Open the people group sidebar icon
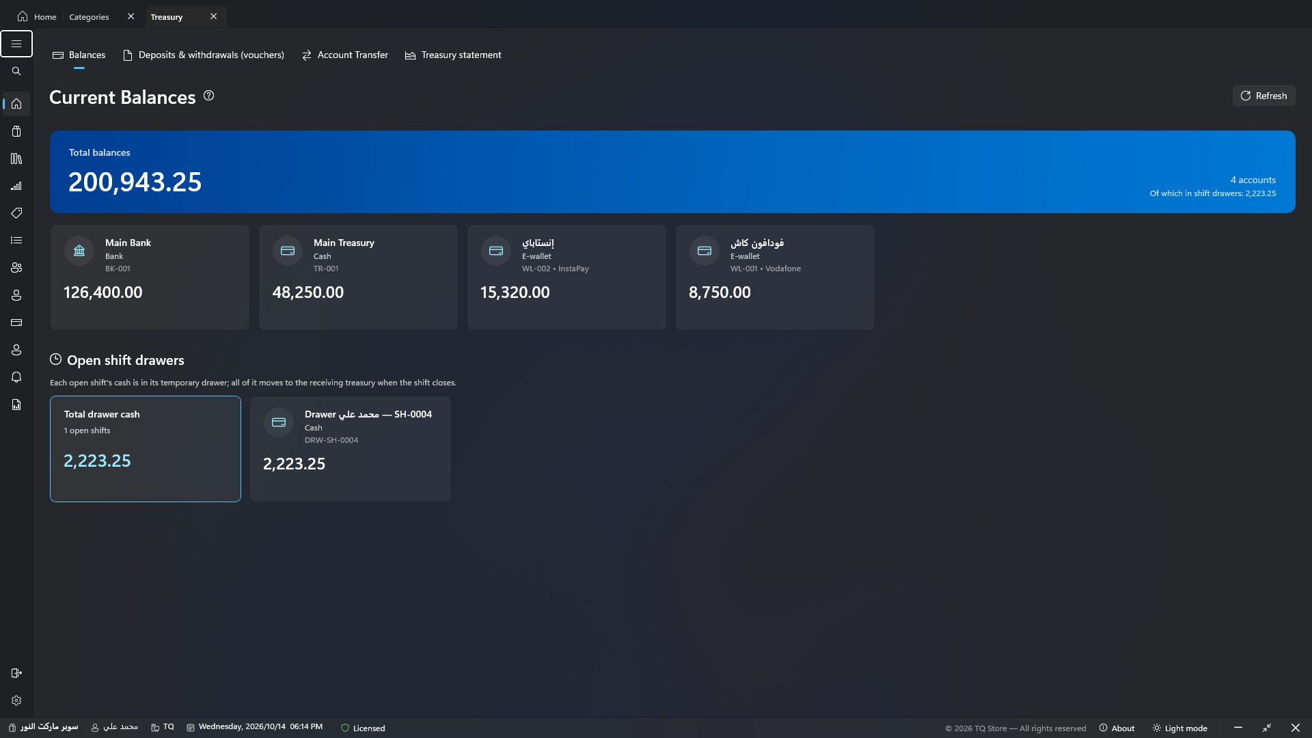The width and height of the screenshot is (1312, 738). click(x=16, y=268)
